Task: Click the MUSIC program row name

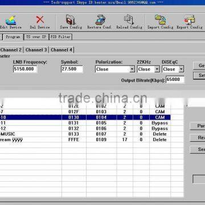Action: click(7, 134)
